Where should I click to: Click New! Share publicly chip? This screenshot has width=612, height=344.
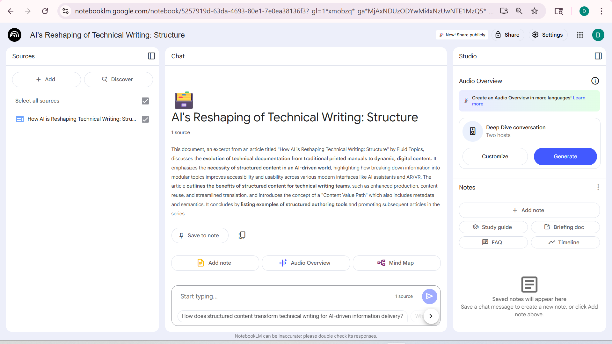coord(462,35)
